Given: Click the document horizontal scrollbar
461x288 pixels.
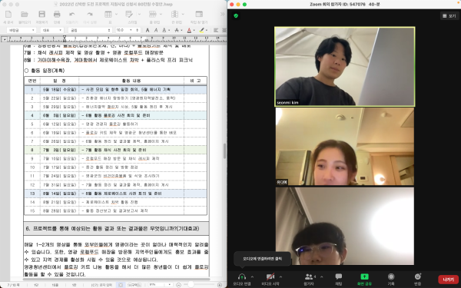Looking at the screenshot, I should pos(116,279).
